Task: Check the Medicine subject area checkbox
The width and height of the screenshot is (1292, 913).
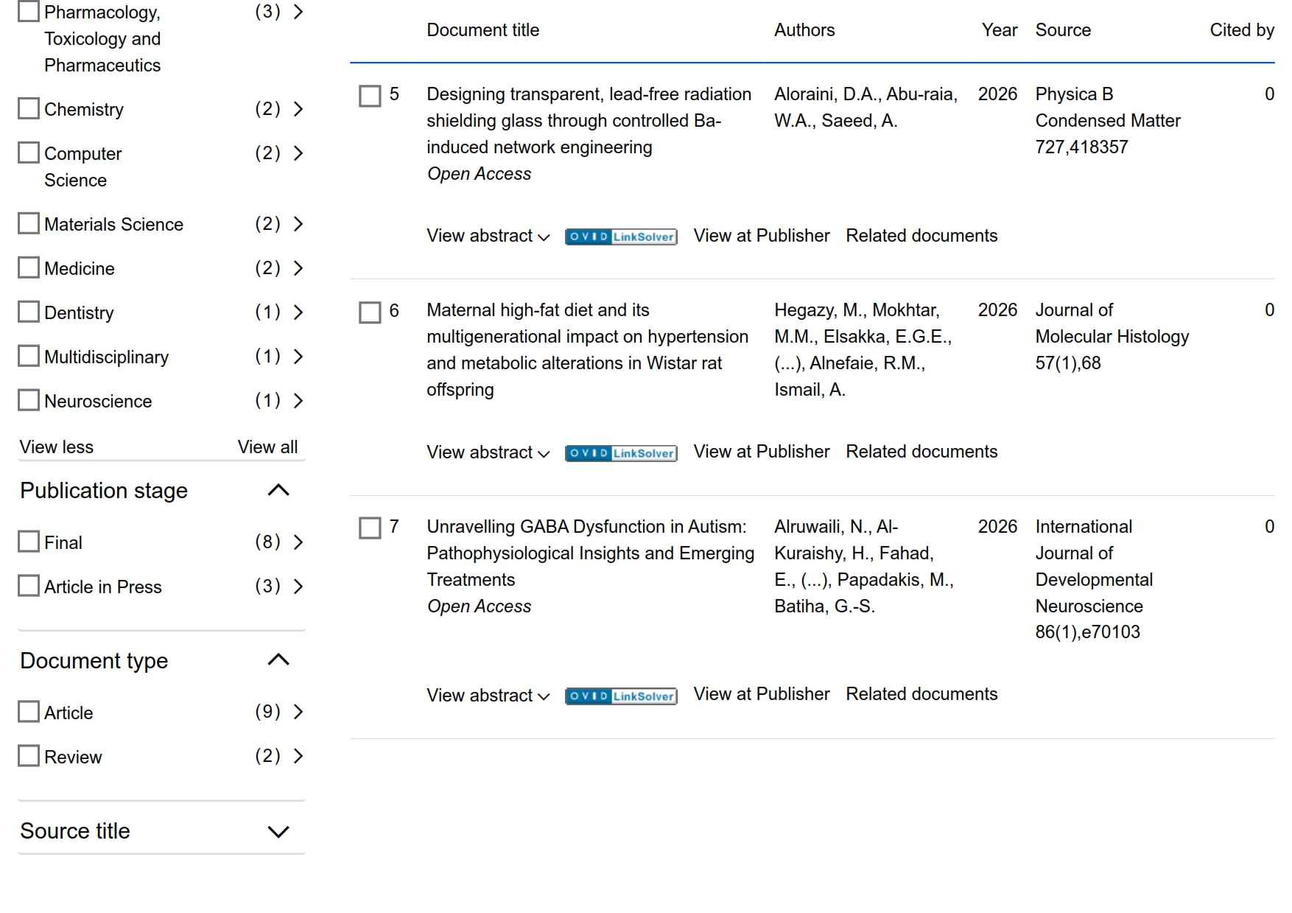Action: 29,267
